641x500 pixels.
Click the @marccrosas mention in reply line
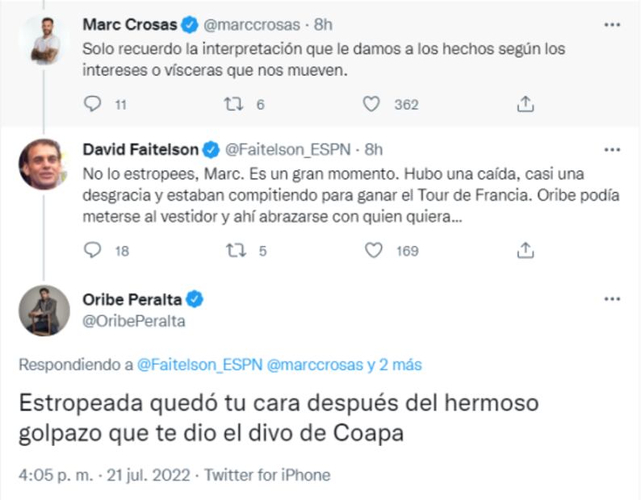tap(315, 365)
